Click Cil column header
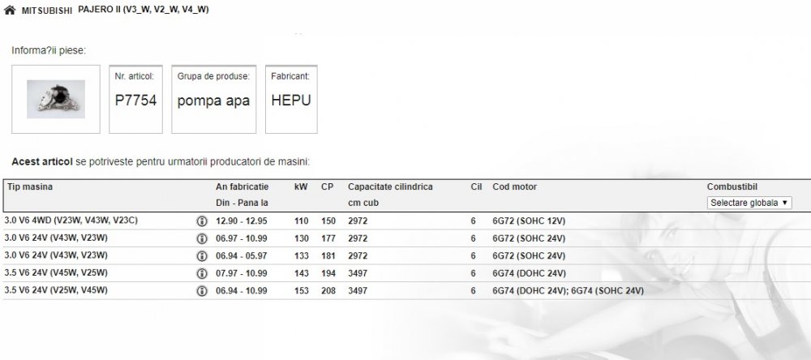811x360 pixels. (x=476, y=186)
